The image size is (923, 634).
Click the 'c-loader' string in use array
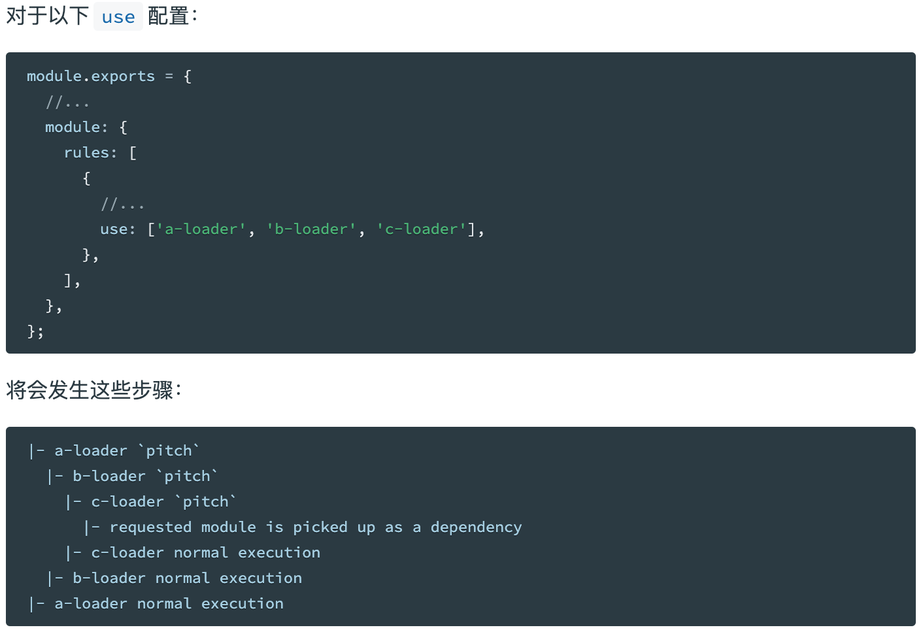pyautogui.click(x=422, y=229)
